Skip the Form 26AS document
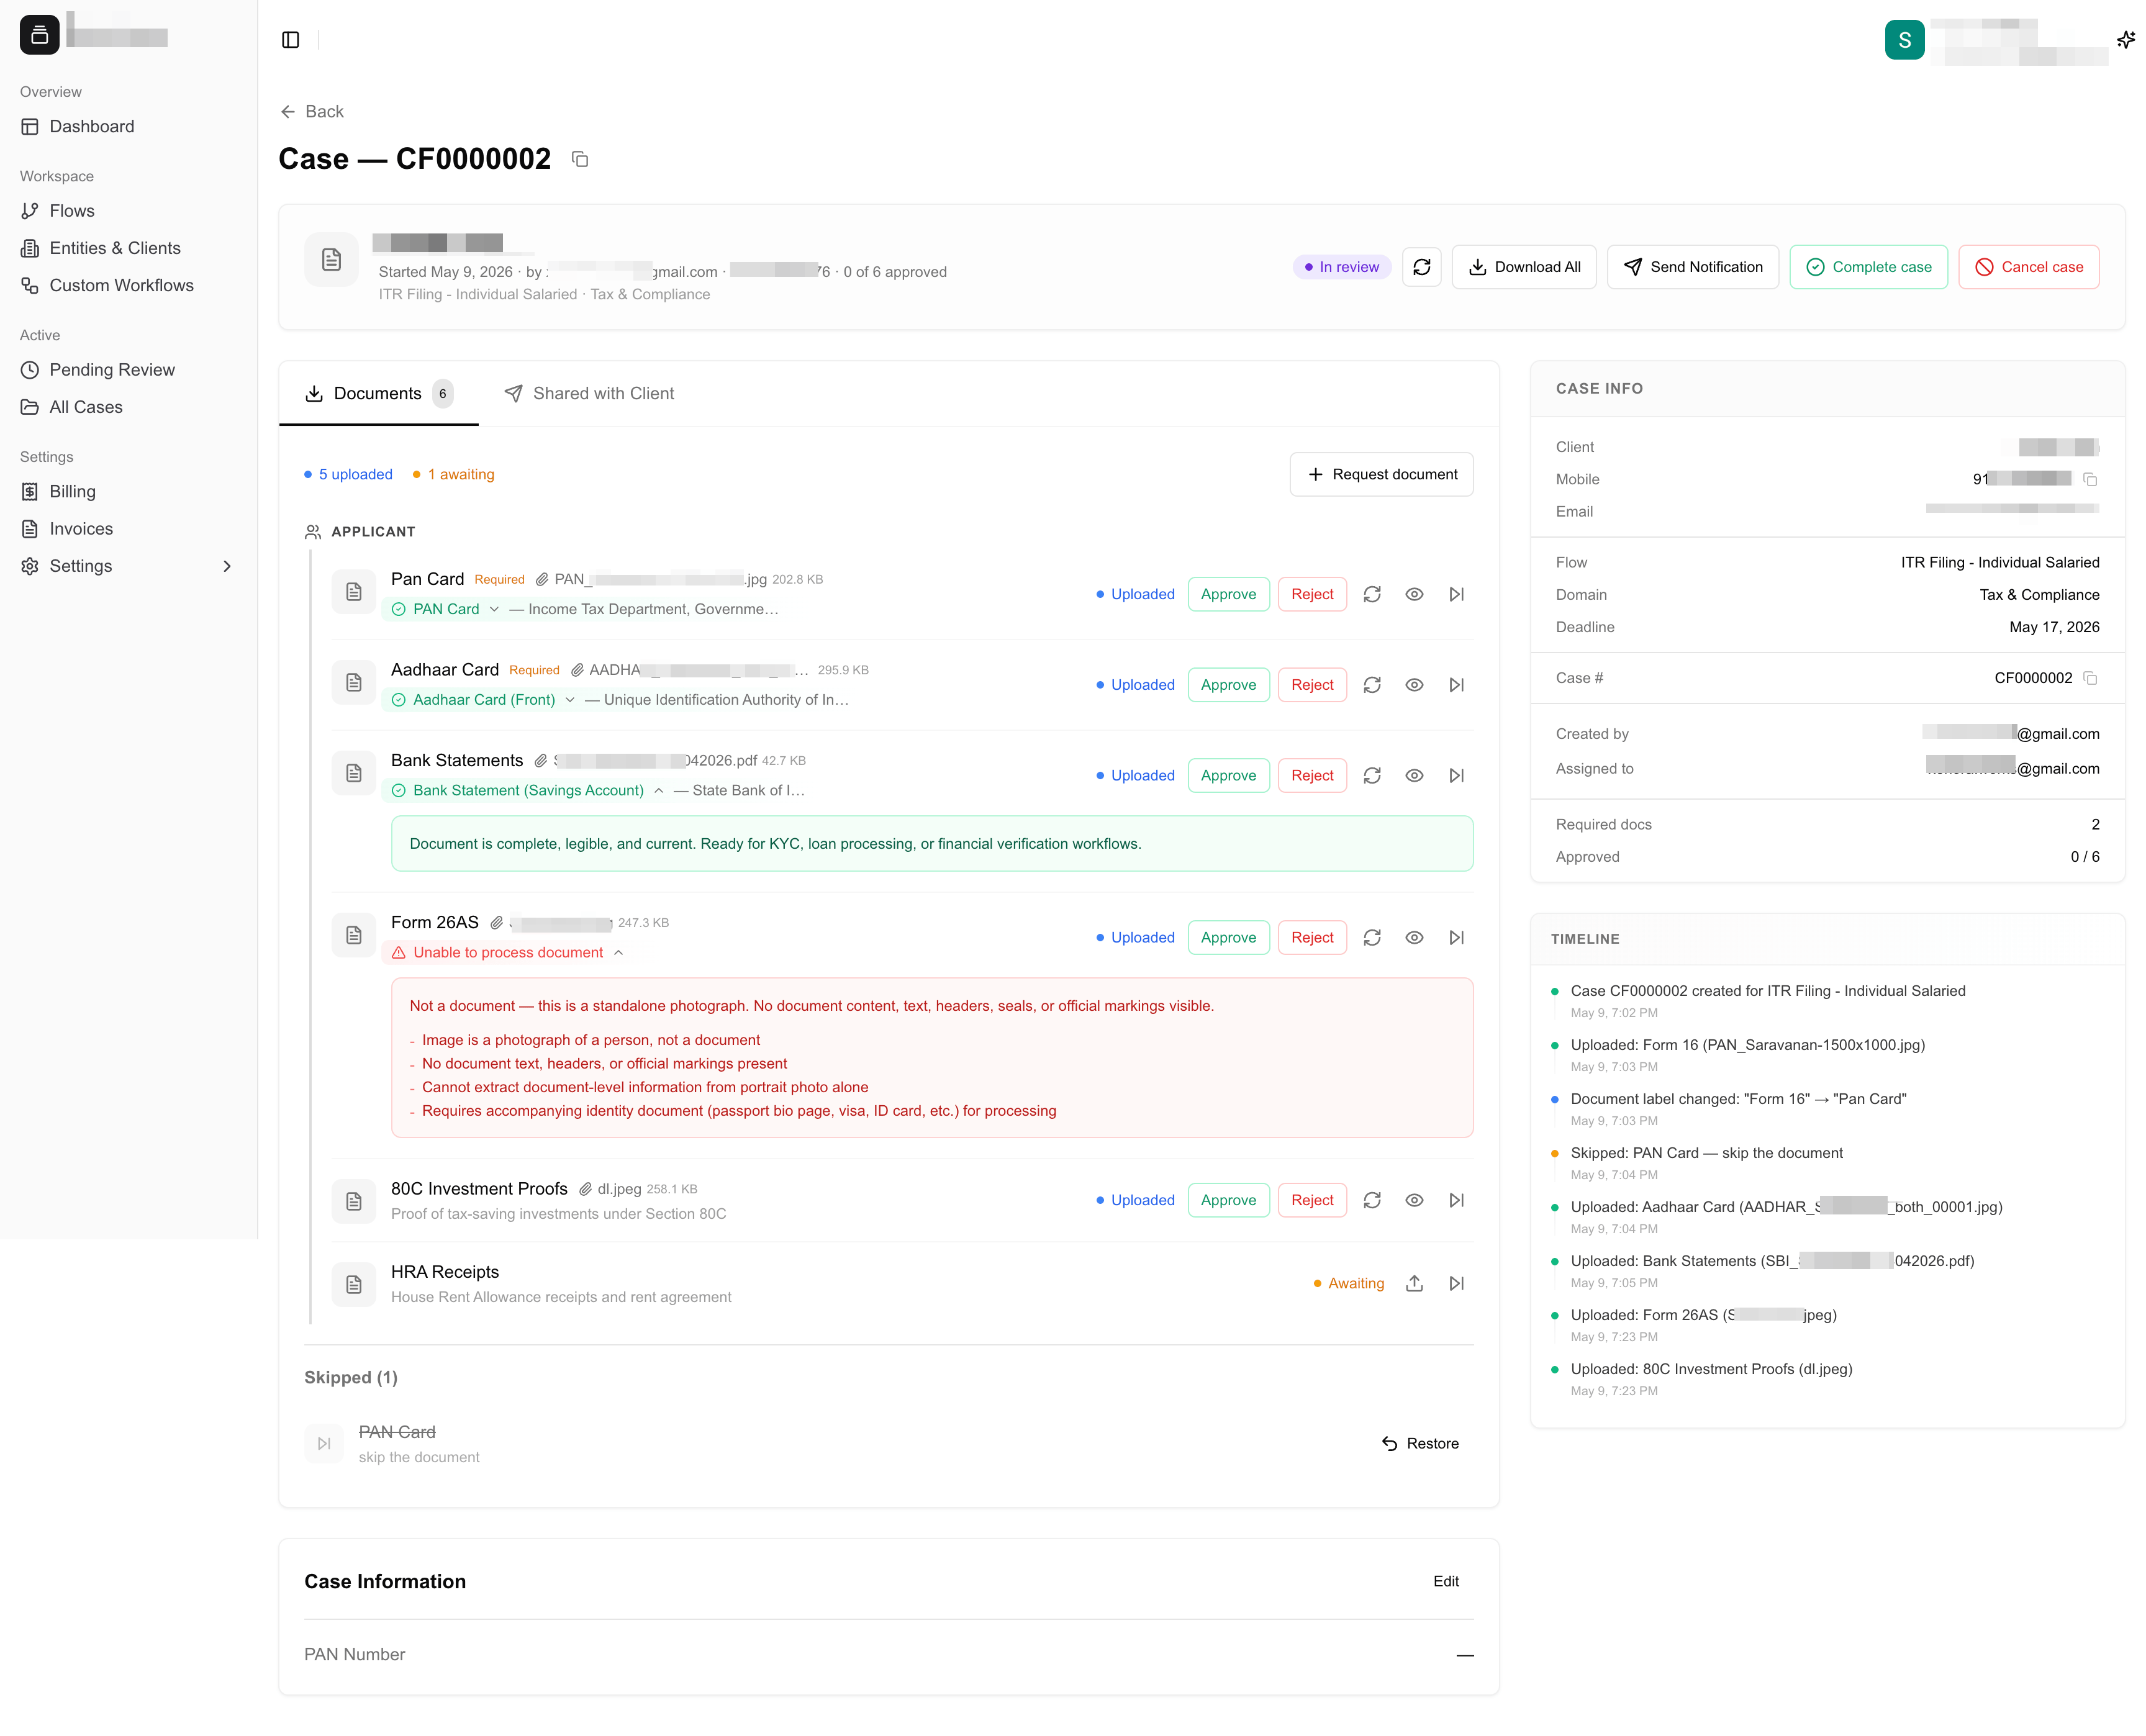This screenshot has width=2146, height=1736. (1456, 937)
